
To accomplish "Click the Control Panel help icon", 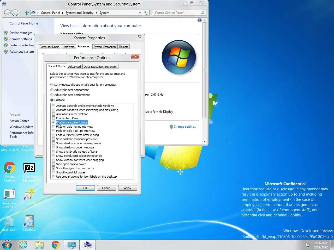I will [x=200, y=20].
